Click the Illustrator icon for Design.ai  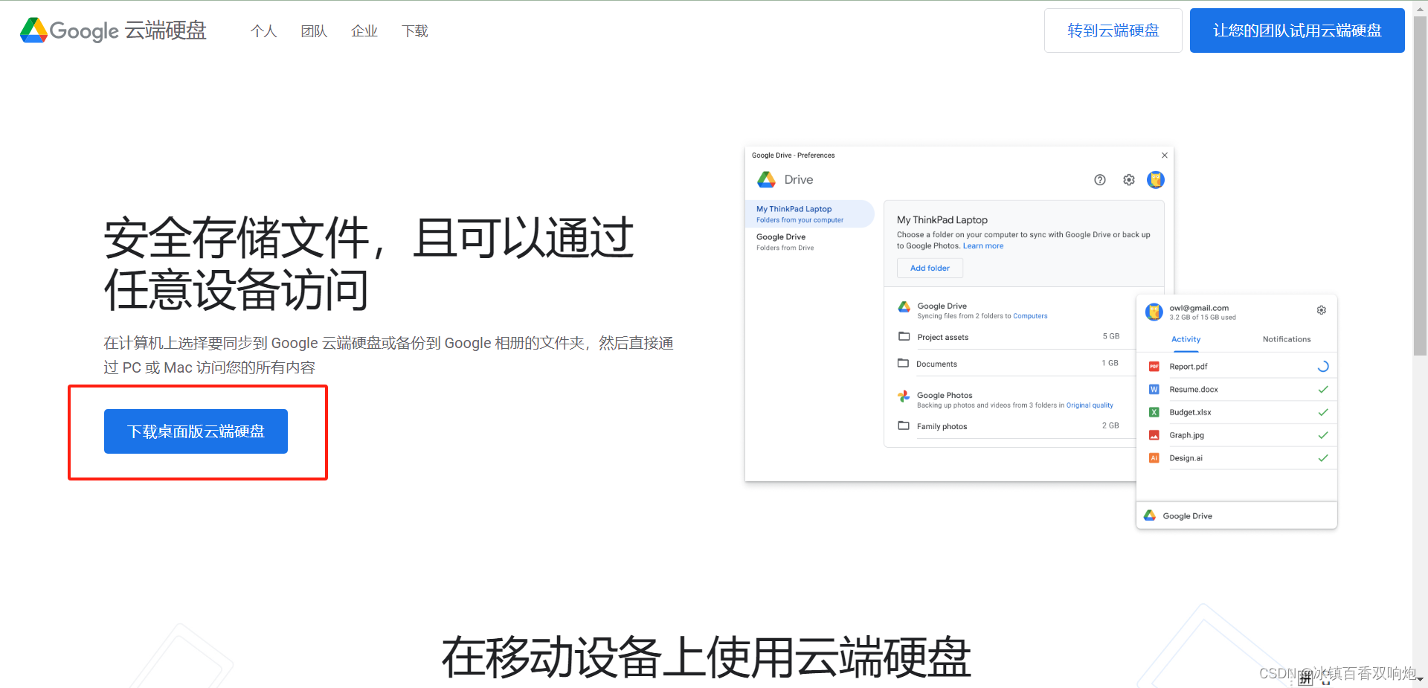point(1154,459)
